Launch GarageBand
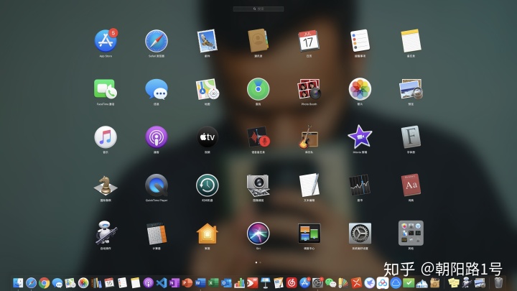The width and height of the screenshot is (517, 291). pos(309,137)
